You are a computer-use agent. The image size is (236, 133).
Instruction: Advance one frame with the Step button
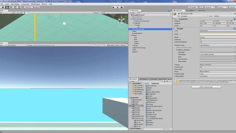(x=122, y=7)
